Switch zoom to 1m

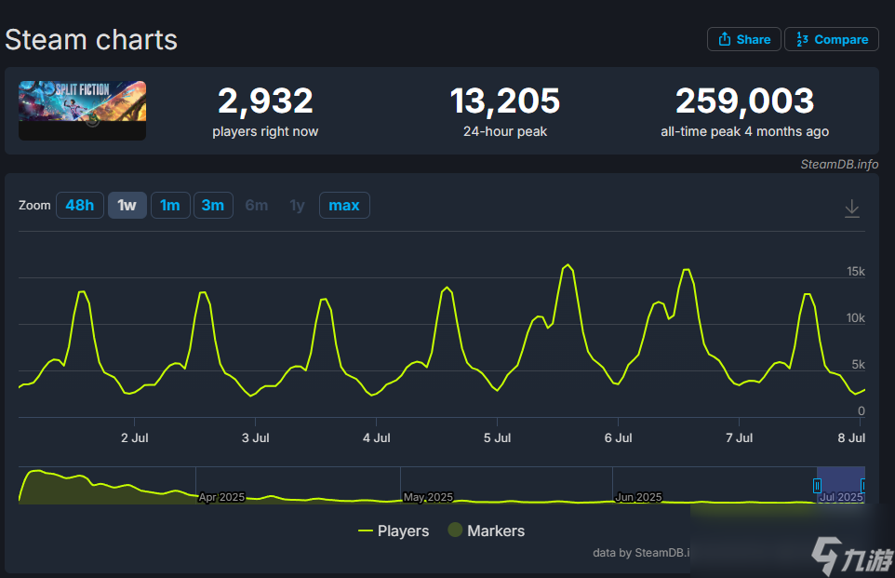click(170, 205)
